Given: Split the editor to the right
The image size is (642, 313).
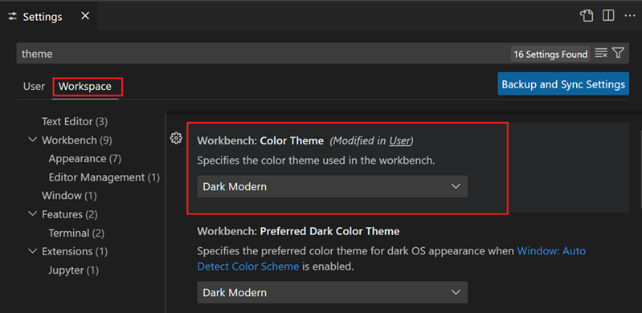Looking at the screenshot, I should point(608,16).
